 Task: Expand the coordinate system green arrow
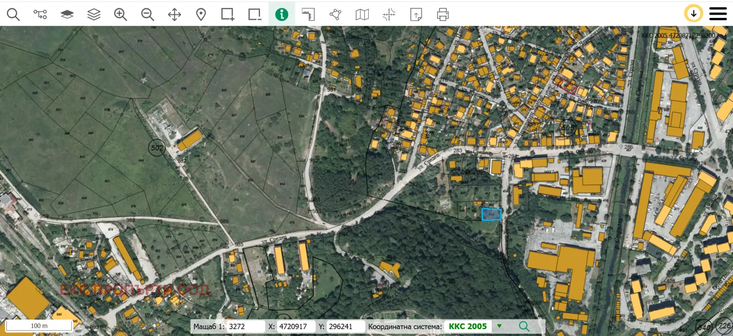click(x=499, y=326)
